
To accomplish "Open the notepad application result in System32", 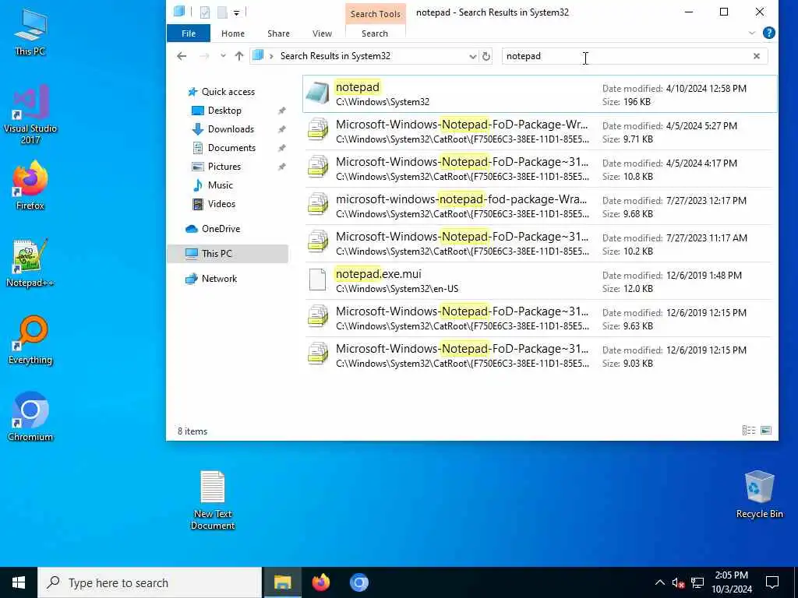I will click(539, 94).
